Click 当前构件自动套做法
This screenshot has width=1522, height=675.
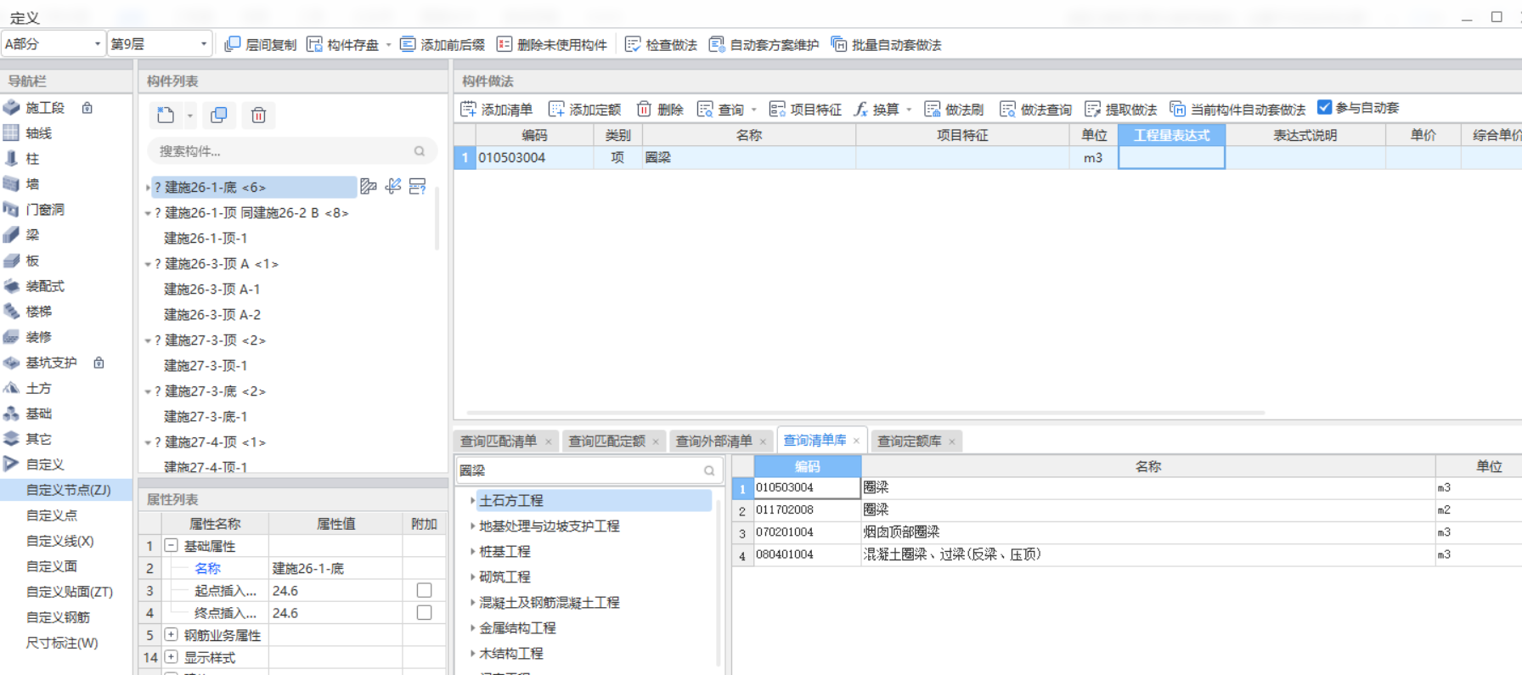[x=1237, y=109]
